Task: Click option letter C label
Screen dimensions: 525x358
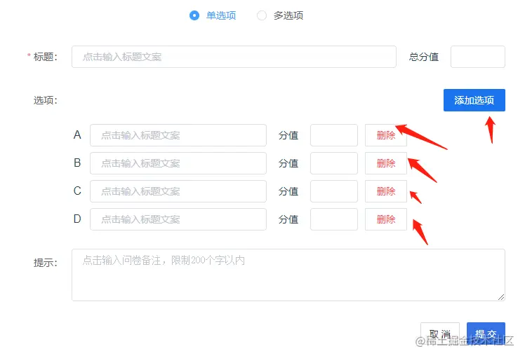Action: [x=77, y=191]
